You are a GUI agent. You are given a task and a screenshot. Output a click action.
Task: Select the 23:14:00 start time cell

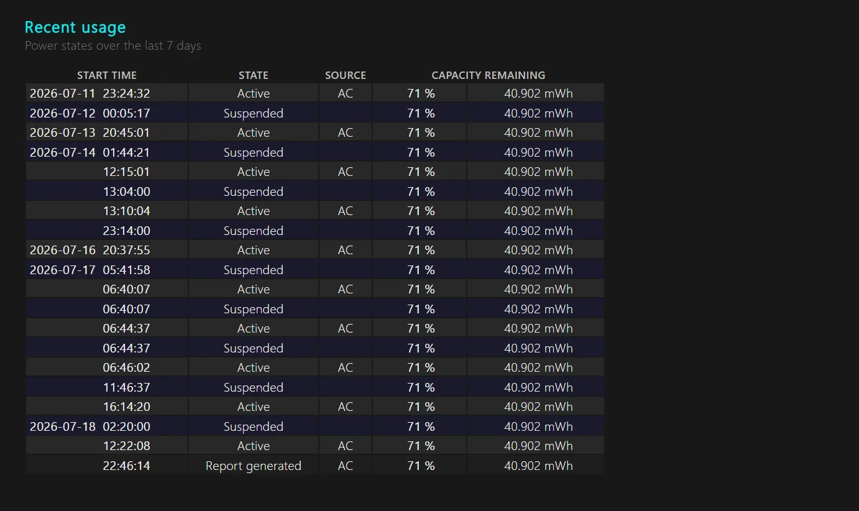[107, 231]
